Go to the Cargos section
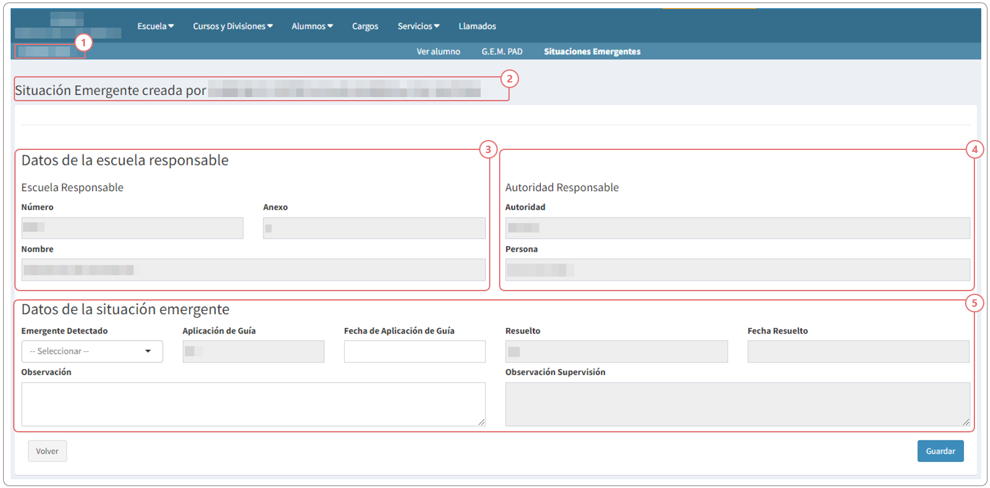The image size is (990, 488). point(365,26)
